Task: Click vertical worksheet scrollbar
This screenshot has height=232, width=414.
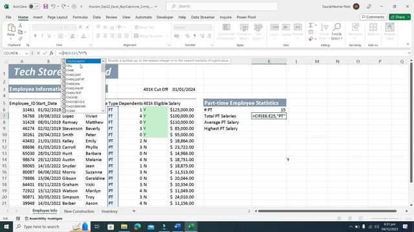Action: [x=411, y=122]
